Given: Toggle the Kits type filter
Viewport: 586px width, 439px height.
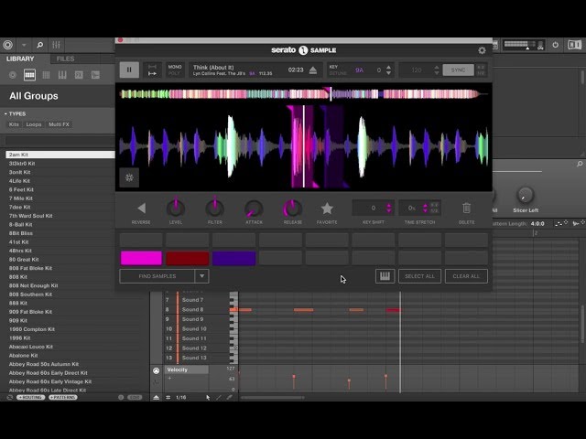Looking at the screenshot, I should pyautogui.click(x=14, y=124).
